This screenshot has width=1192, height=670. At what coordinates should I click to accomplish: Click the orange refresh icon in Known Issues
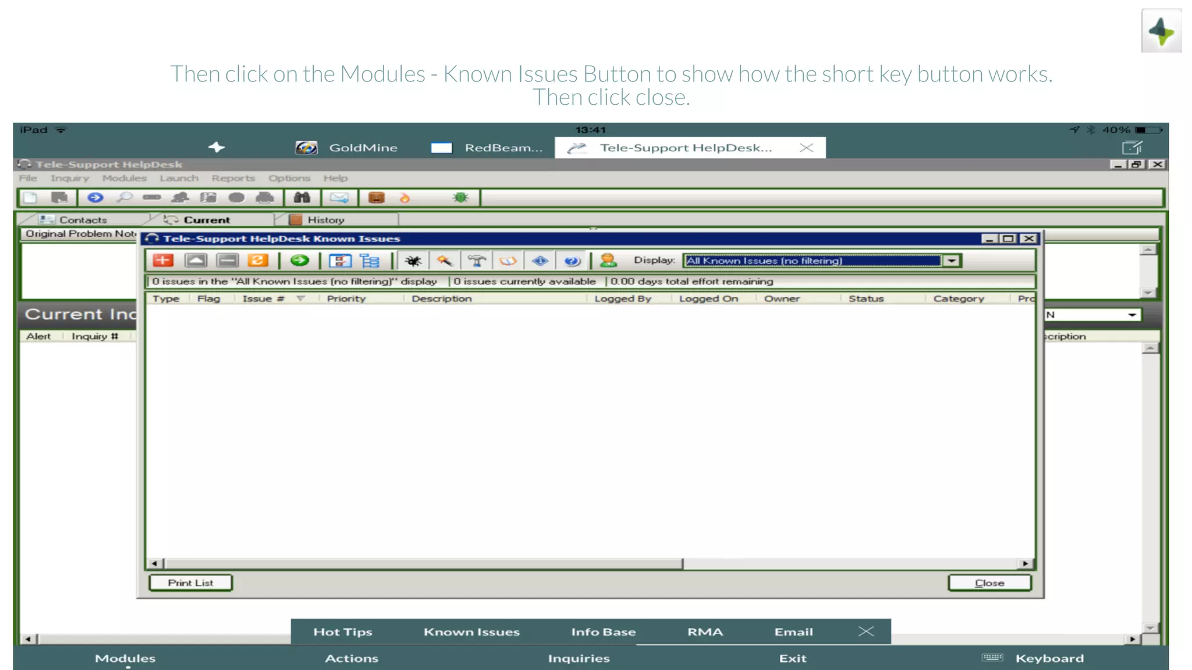258,261
